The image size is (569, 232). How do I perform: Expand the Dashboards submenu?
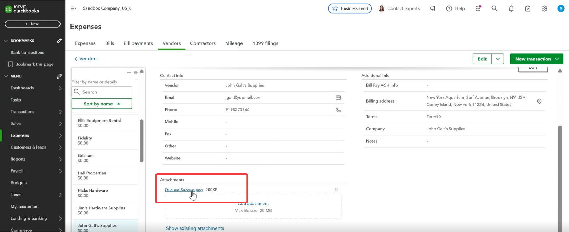coord(60,88)
